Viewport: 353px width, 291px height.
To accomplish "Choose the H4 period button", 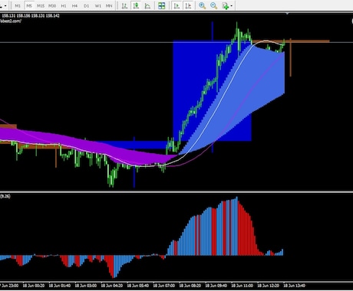I will tap(74, 5).
